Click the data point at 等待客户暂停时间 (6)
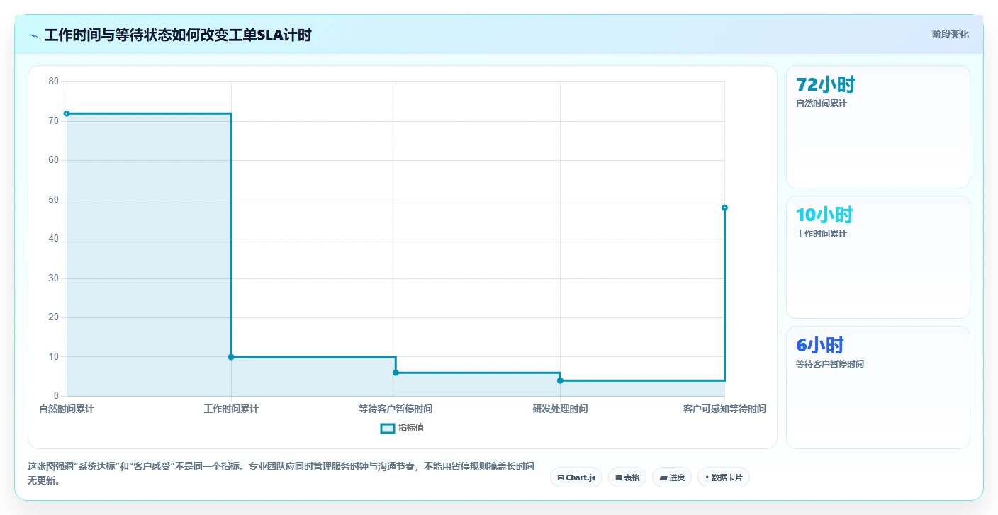 (x=396, y=373)
